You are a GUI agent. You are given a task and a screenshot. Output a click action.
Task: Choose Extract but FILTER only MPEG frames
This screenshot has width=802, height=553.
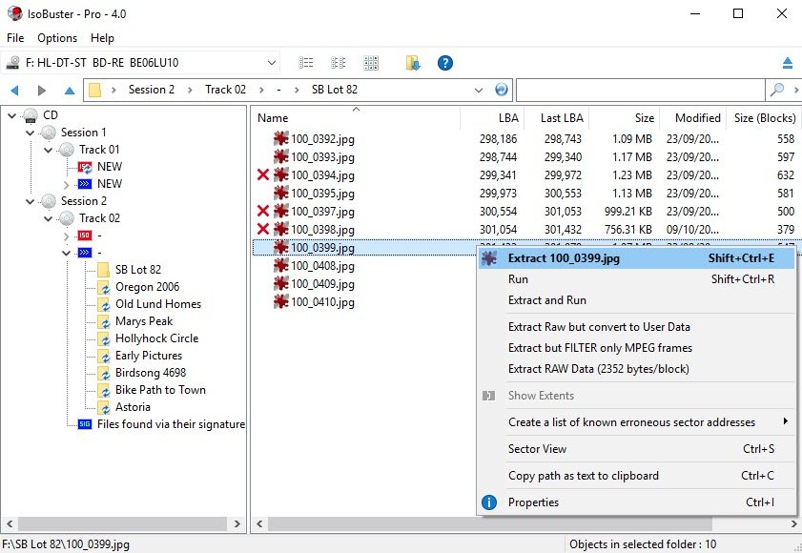coord(636,348)
